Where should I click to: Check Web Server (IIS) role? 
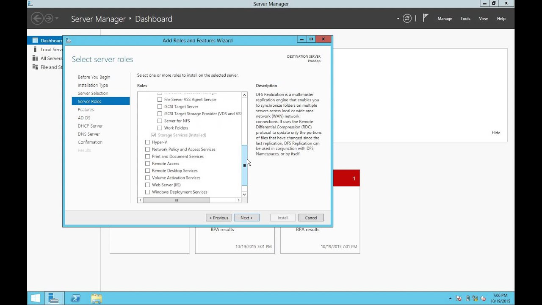(x=147, y=185)
